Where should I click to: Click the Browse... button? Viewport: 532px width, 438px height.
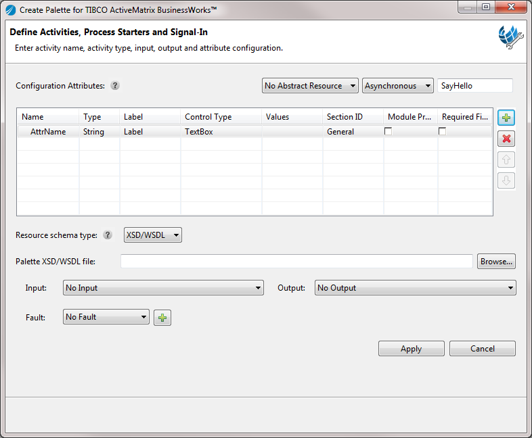pos(496,262)
